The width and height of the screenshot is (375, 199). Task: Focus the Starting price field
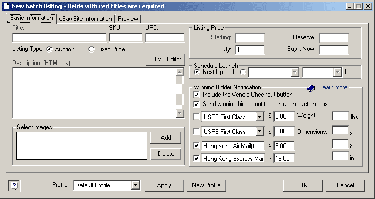(250, 38)
